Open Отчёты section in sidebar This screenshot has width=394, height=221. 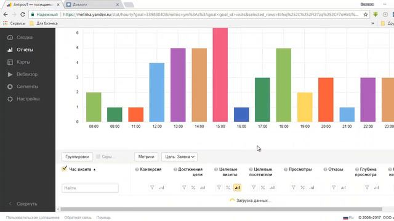(x=25, y=50)
